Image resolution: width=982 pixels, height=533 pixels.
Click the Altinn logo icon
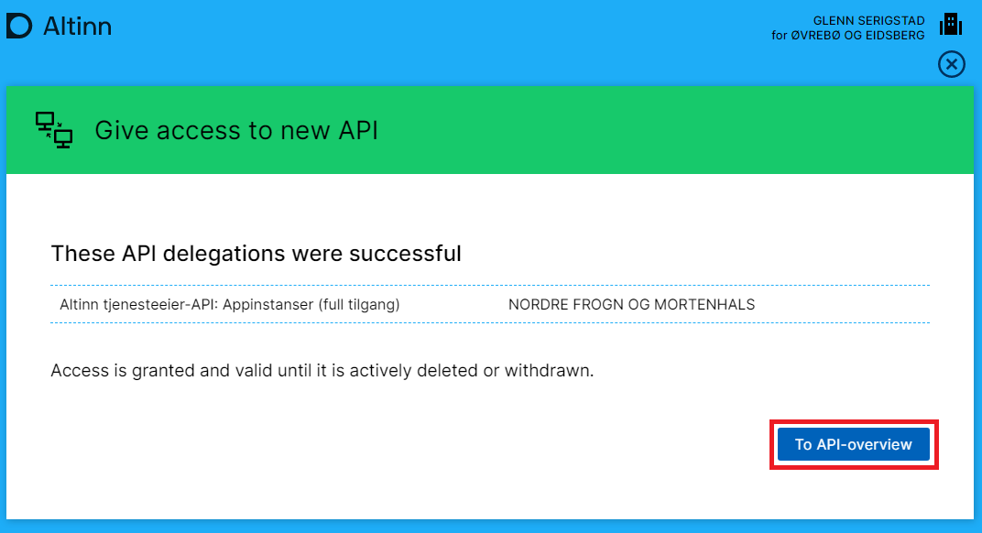click(x=19, y=27)
